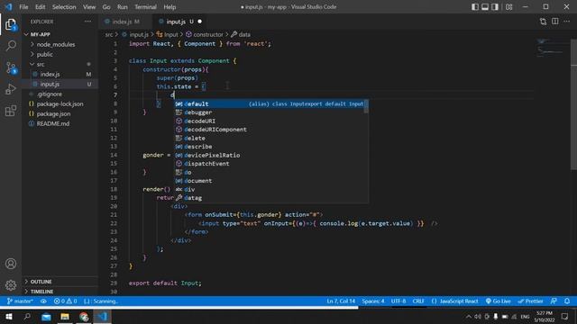This screenshot has height=324, width=577.
Task: Choose document from the suggestion list
Action: [x=269, y=181]
